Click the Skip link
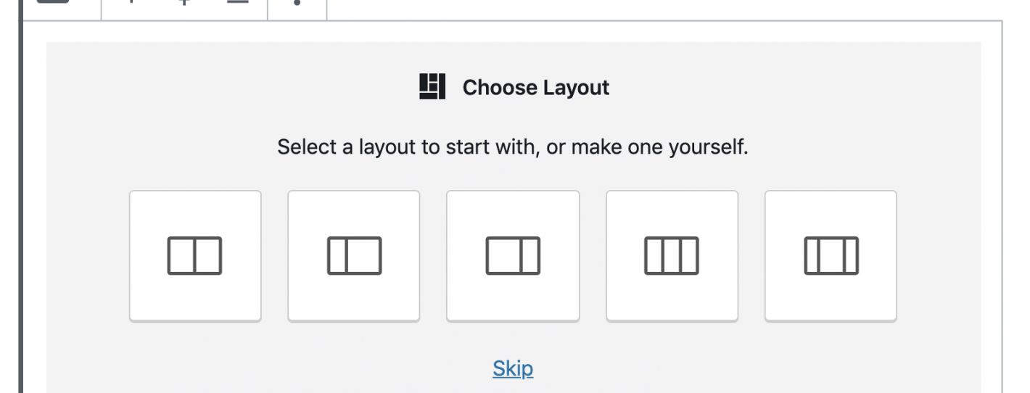1030x393 pixels. point(513,368)
